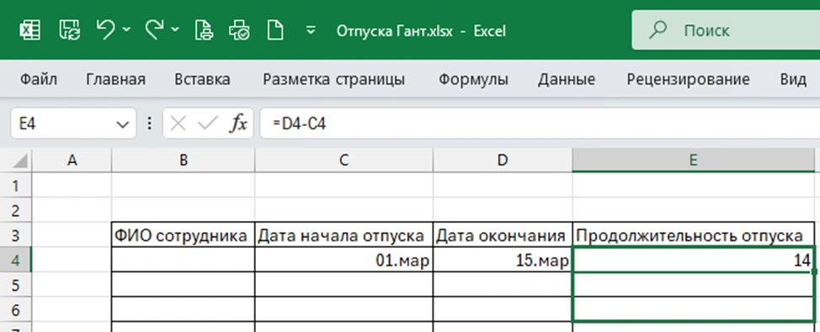Click in the Поиск search box

(726, 30)
